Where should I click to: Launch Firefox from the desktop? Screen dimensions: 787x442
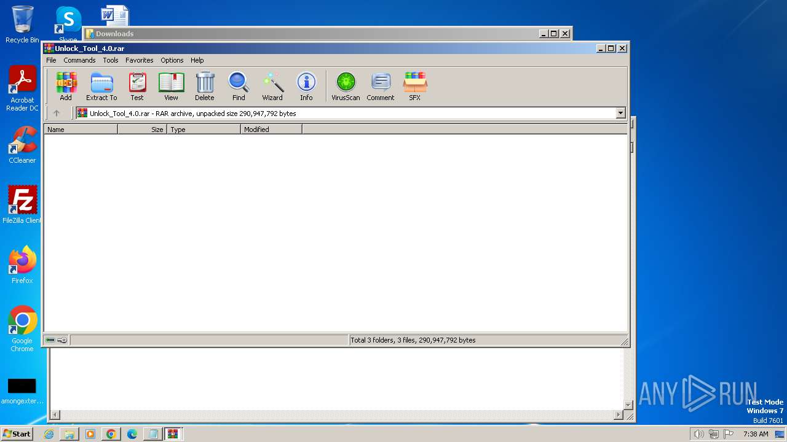point(22,265)
